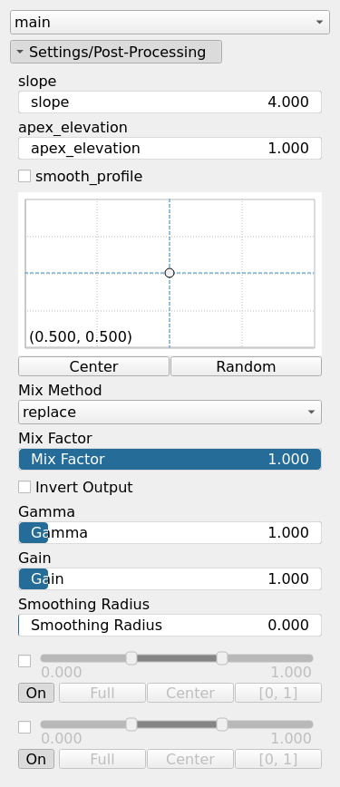Click the slope value field

(x=170, y=102)
